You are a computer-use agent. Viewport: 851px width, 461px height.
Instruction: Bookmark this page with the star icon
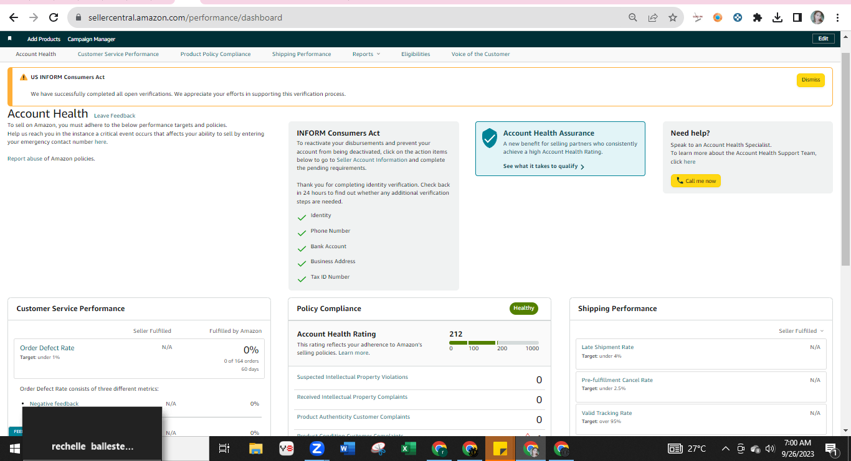click(x=673, y=17)
